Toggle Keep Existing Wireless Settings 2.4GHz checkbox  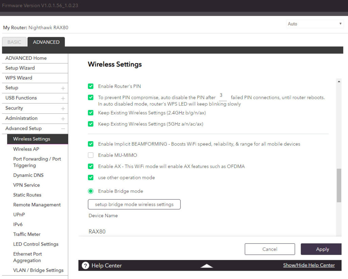tap(90, 112)
